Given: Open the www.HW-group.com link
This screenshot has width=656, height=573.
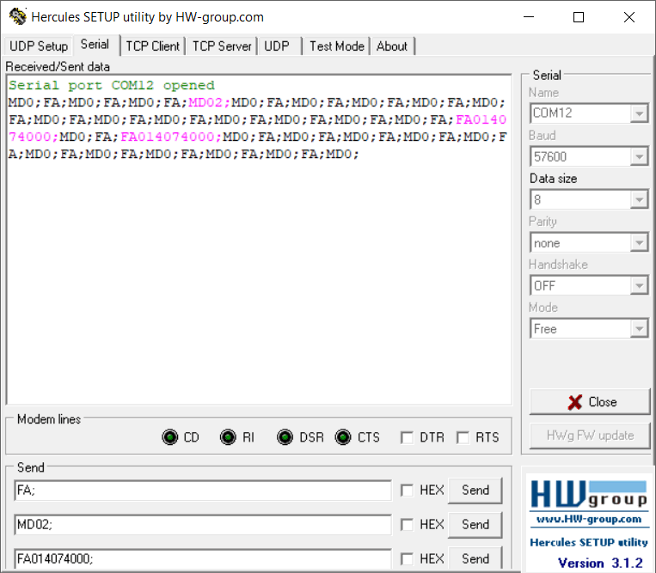Looking at the screenshot, I should 588,519.
